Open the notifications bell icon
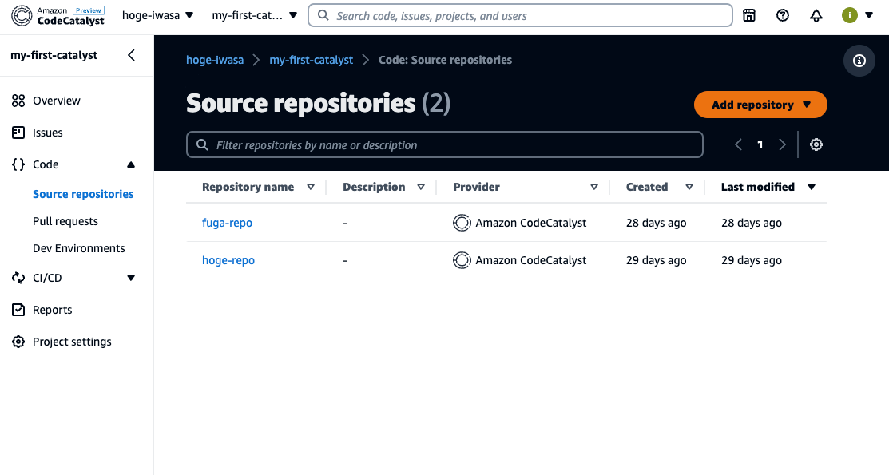The width and height of the screenshot is (889, 475). point(816,16)
